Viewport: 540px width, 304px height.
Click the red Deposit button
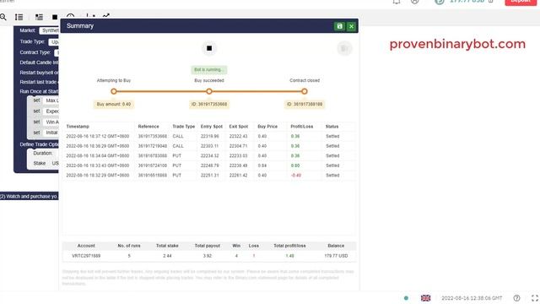click(x=521, y=2)
